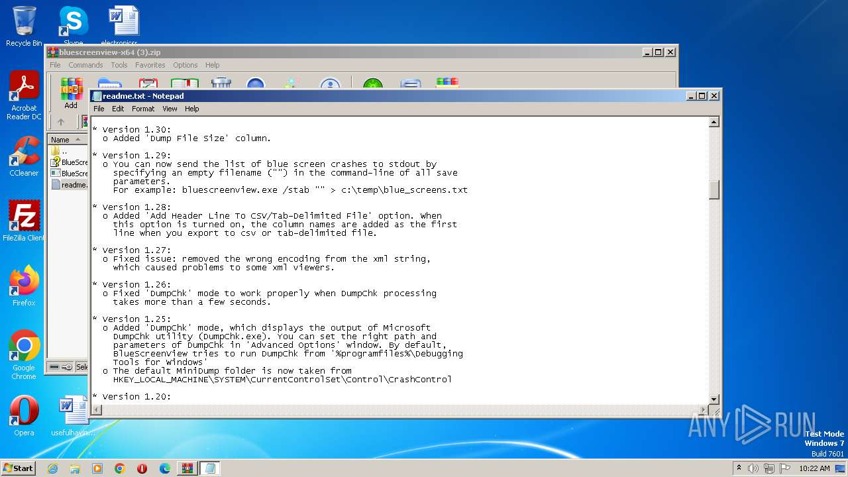Click the View book icon in WinRAR
848x477 pixels.
pos(185,83)
